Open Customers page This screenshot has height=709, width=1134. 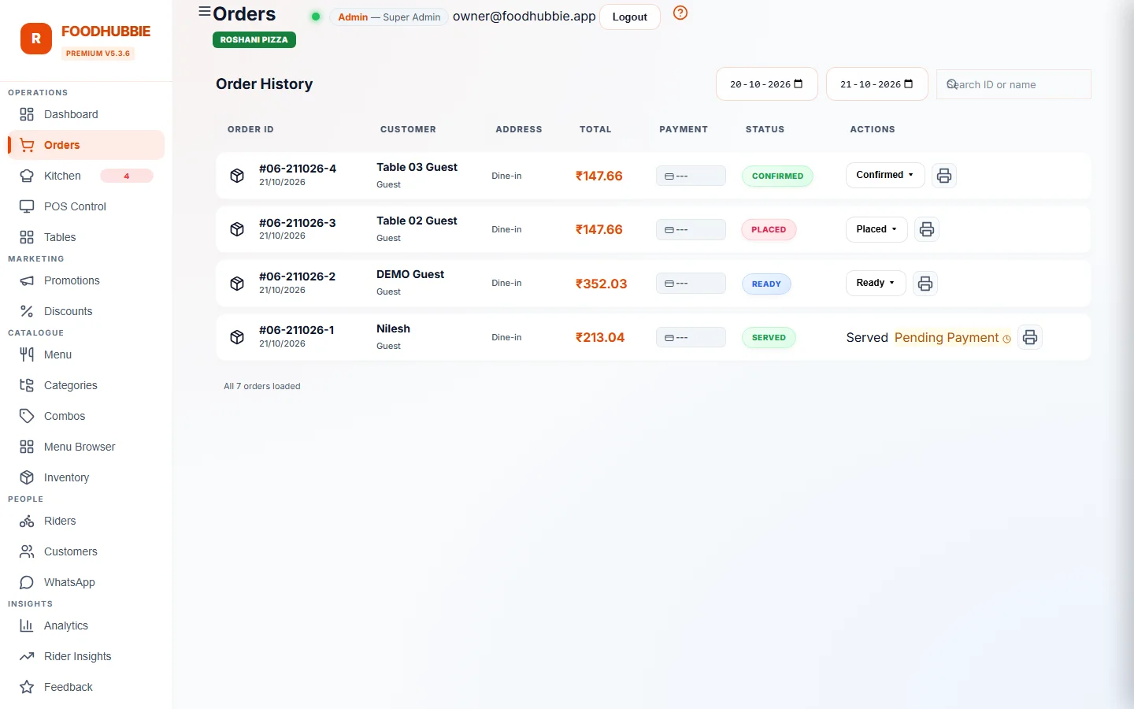tap(86, 551)
